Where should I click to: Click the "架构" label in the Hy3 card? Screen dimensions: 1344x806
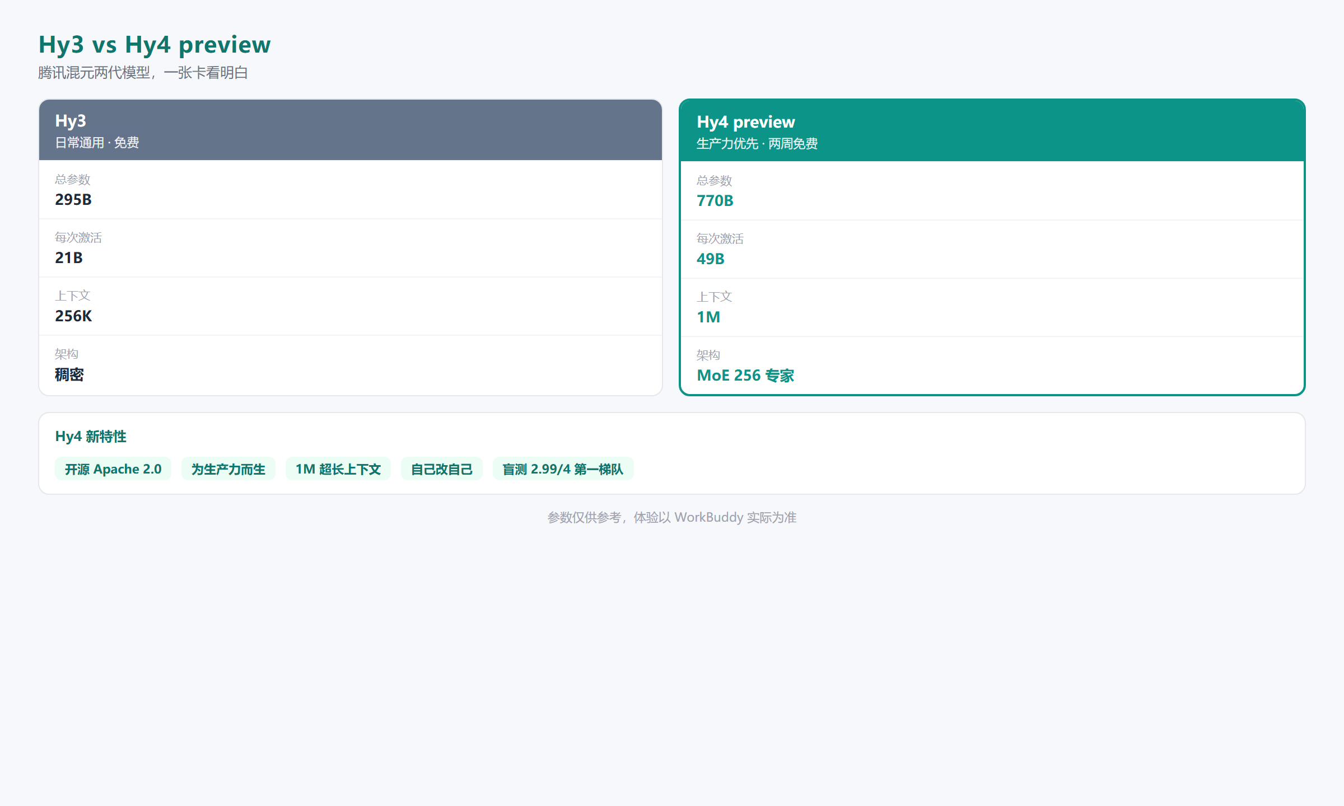[67, 354]
